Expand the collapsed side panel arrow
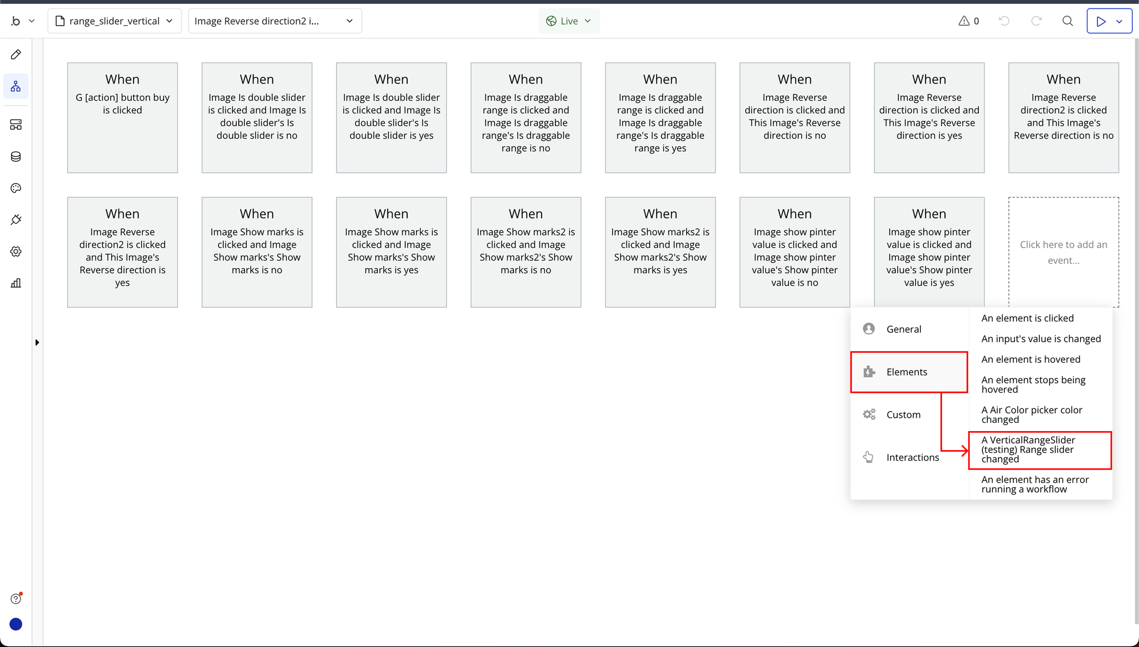 (x=37, y=342)
